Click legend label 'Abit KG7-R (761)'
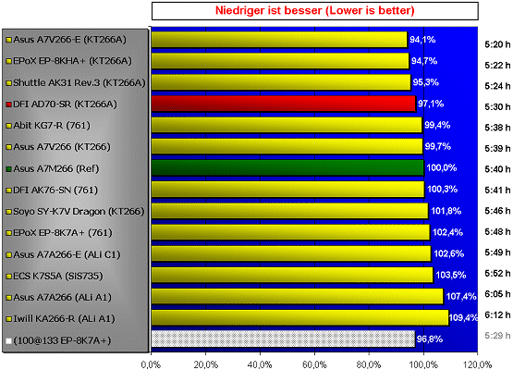The height and width of the screenshot is (370, 513). coord(52,126)
